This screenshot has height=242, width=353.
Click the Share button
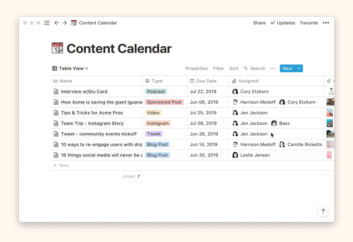(259, 23)
